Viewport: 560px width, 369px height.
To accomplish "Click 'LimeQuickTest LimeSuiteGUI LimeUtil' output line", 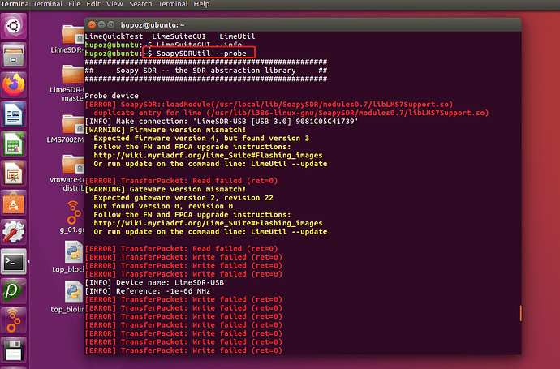I will (x=170, y=36).
